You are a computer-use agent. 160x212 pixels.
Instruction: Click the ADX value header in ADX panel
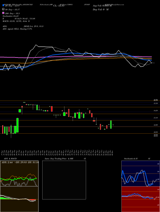click(20, 163)
